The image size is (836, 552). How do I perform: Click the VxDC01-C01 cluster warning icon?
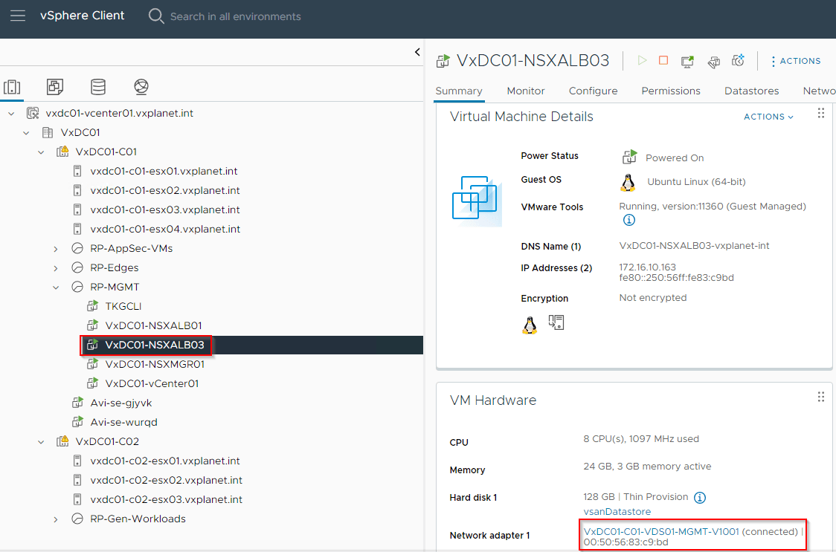pyautogui.click(x=62, y=152)
